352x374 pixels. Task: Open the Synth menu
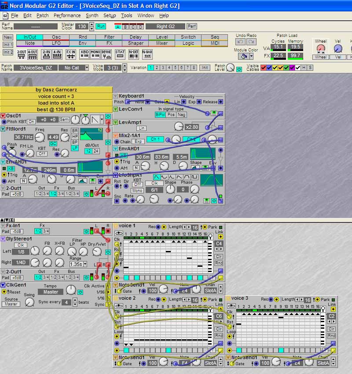(x=92, y=15)
